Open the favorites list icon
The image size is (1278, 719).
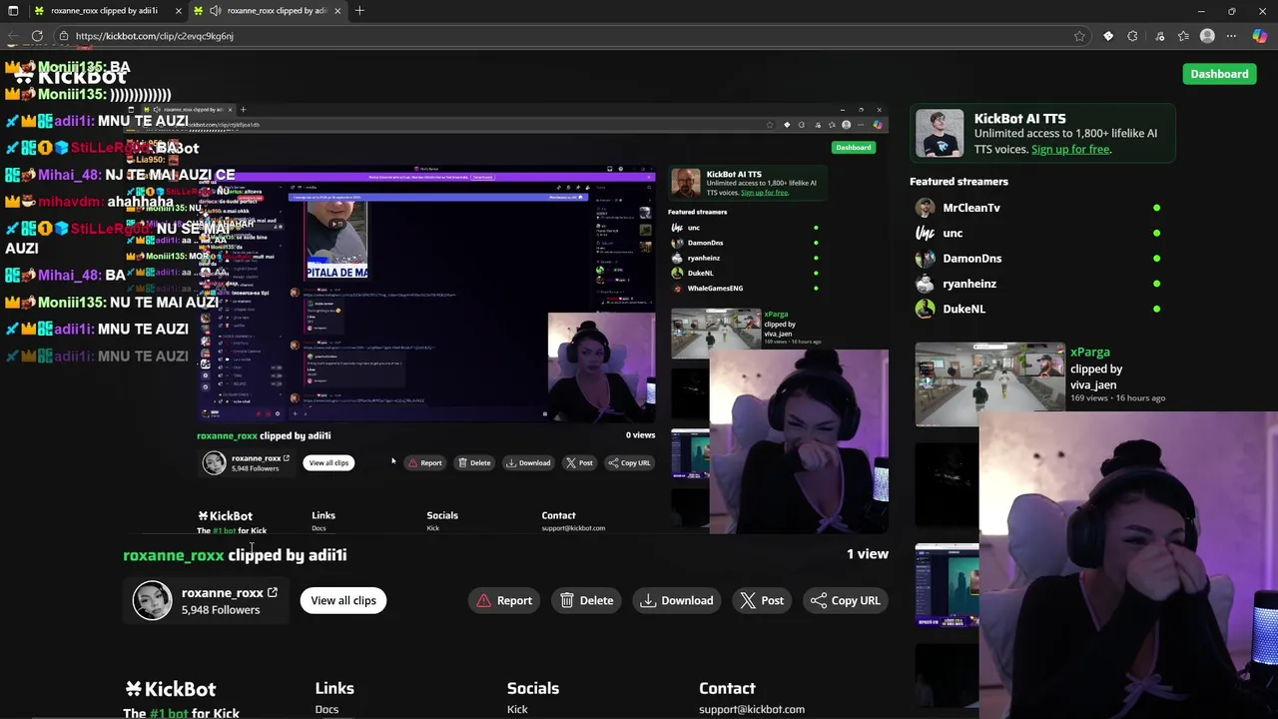click(x=1183, y=36)
